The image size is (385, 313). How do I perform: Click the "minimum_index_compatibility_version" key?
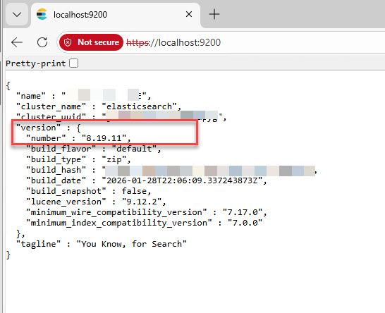click(x=119, y=223)
